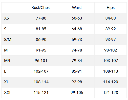Screen dimensions: 128x100
Task: Click the Hips column header
Action: [111, 8]
